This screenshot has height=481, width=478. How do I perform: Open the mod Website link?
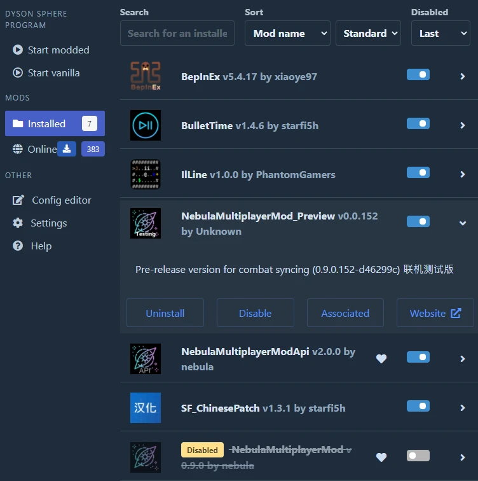[435, 313]
